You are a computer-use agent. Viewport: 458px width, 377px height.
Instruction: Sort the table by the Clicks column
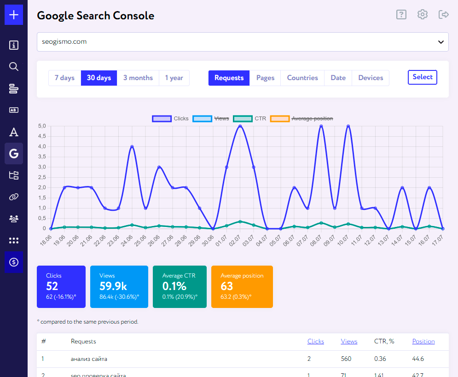click(x=315, y=341)
